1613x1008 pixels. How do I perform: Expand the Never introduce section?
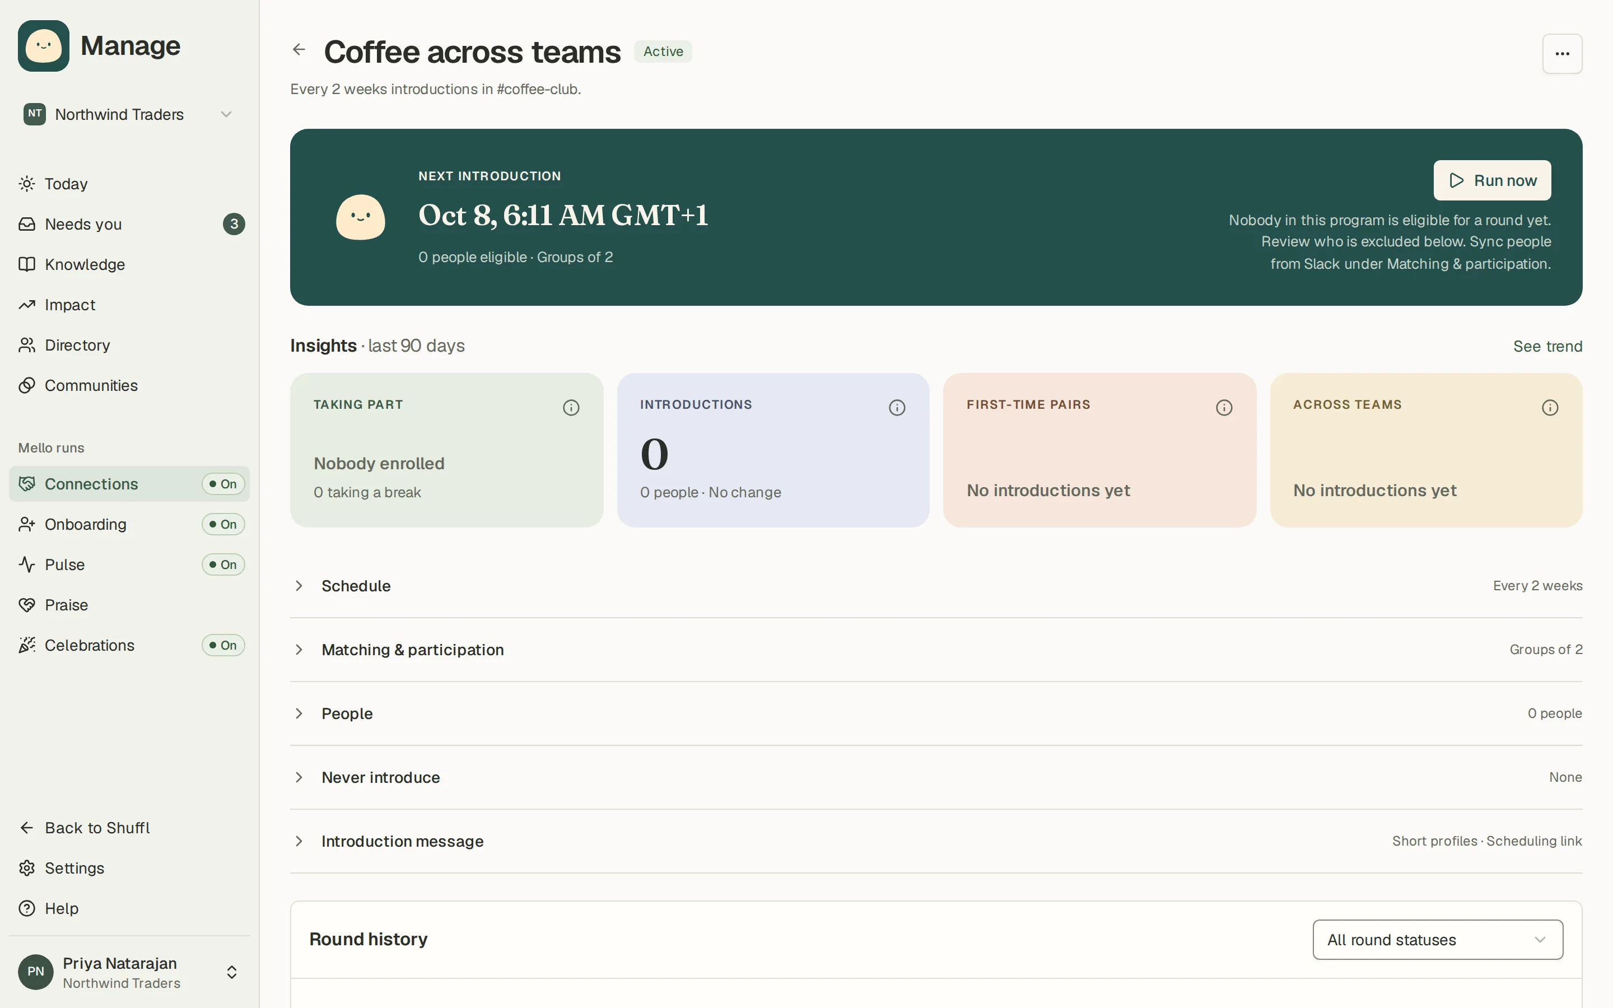[936, 778]
